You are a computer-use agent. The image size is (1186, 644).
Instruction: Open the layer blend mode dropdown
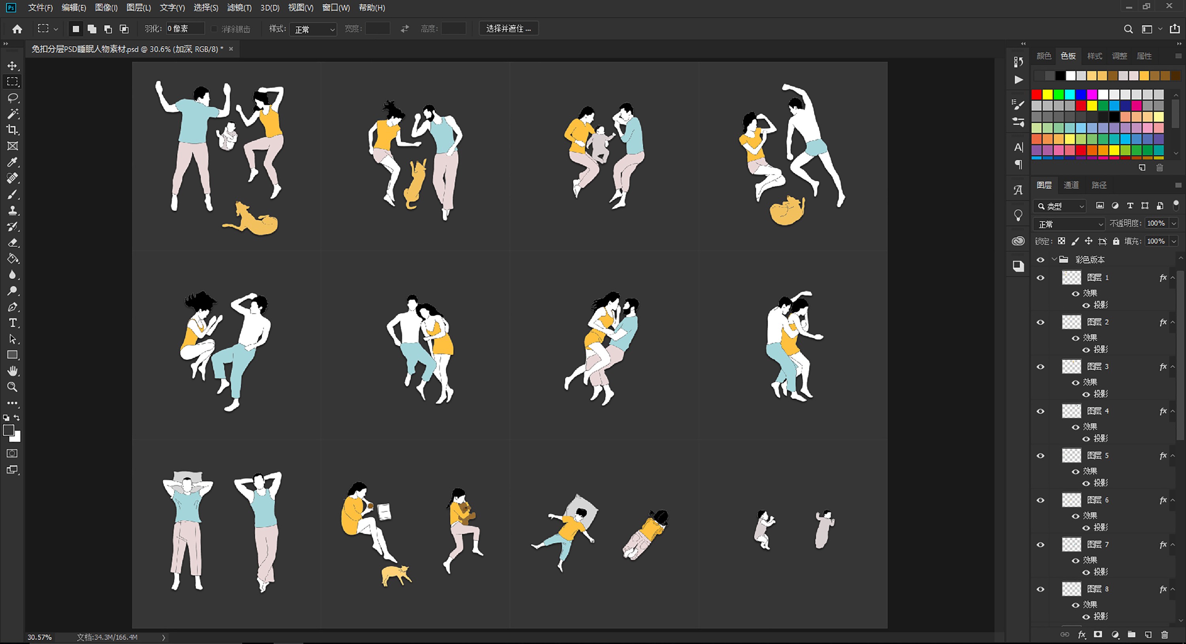(x=1069, y=224)
